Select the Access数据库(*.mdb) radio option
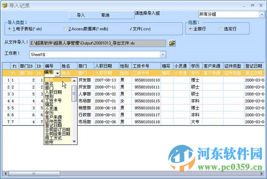This screenshot has width=267, height=179. pyautogui.click(x=86, y=29)
